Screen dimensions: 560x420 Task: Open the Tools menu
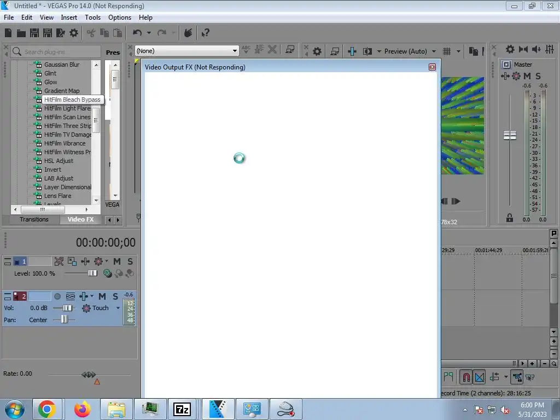92,17
